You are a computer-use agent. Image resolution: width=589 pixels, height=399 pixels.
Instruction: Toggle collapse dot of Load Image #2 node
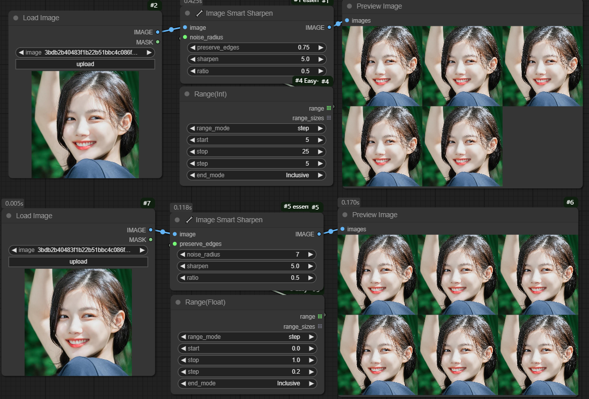[x=17, y=18]
